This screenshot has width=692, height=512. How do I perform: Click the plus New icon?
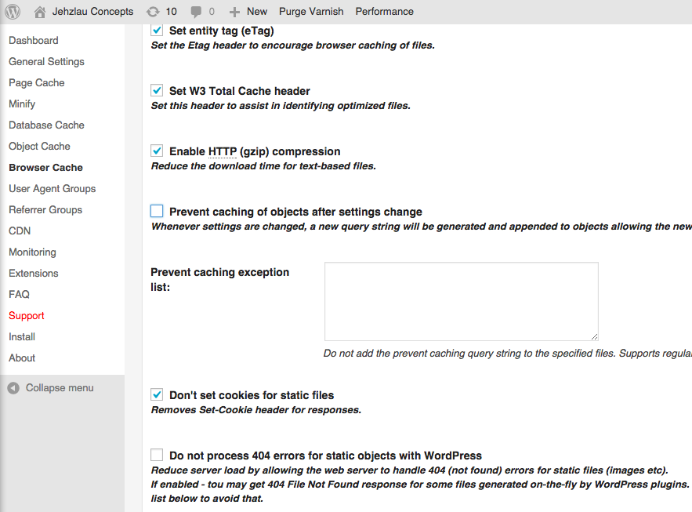tap(234, 12)
